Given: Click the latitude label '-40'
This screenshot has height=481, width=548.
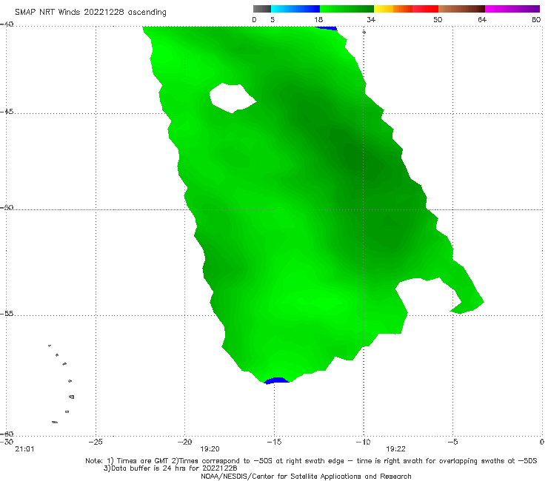Looking at the screenshot, I should point(7,24).
